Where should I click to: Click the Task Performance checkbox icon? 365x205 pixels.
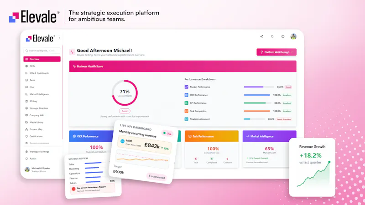click(x=190, y=136)
